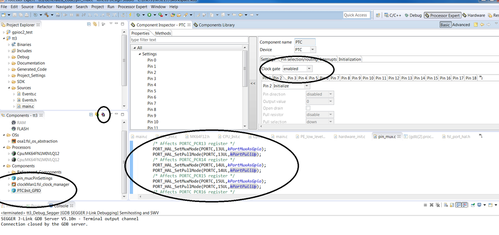Collapse the tt3 project node
499x235 pixels.
[x=4, y=38]
